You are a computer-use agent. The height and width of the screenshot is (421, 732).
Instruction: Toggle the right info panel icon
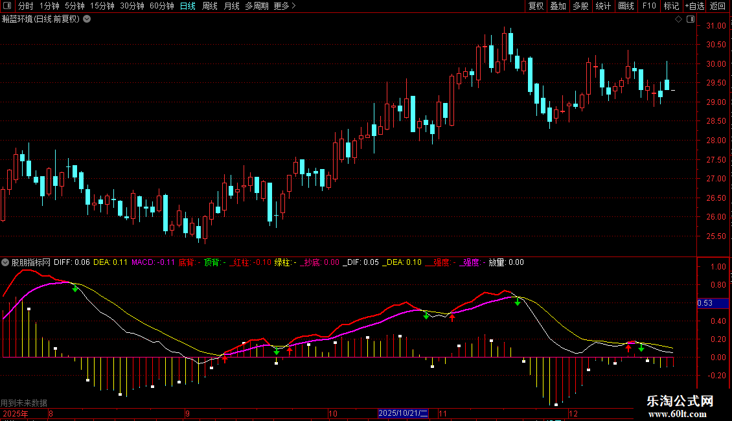(691, 19)
